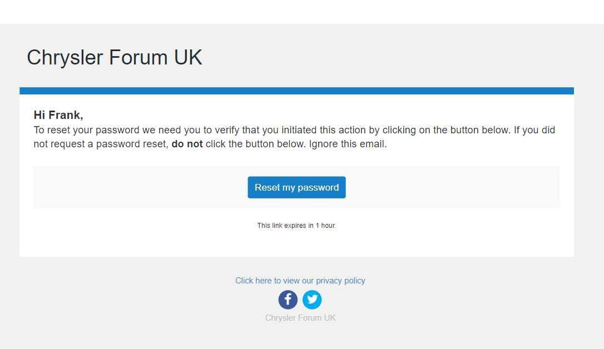Click the word UK in the page header
The height and width of the screenshot is (349, 604).
tap(188, 57)
